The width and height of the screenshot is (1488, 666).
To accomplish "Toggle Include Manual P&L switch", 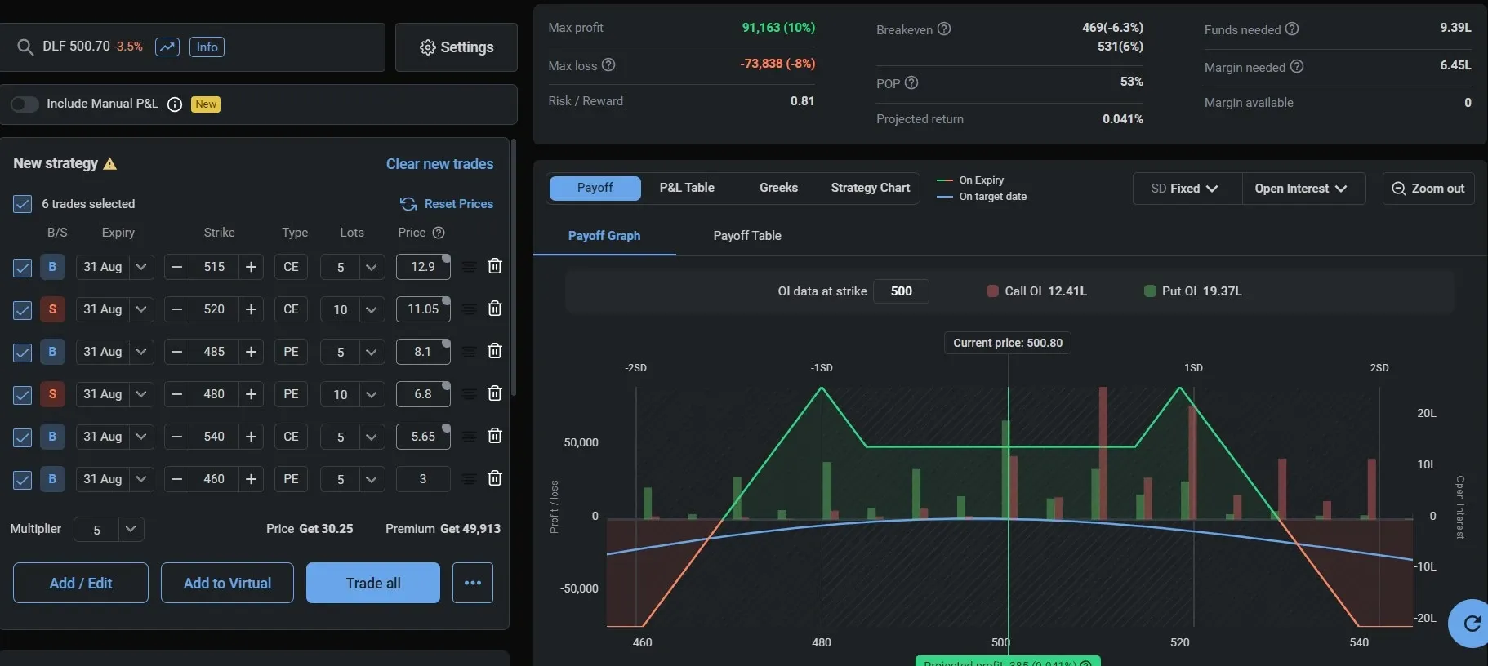I will click(25, 104).
